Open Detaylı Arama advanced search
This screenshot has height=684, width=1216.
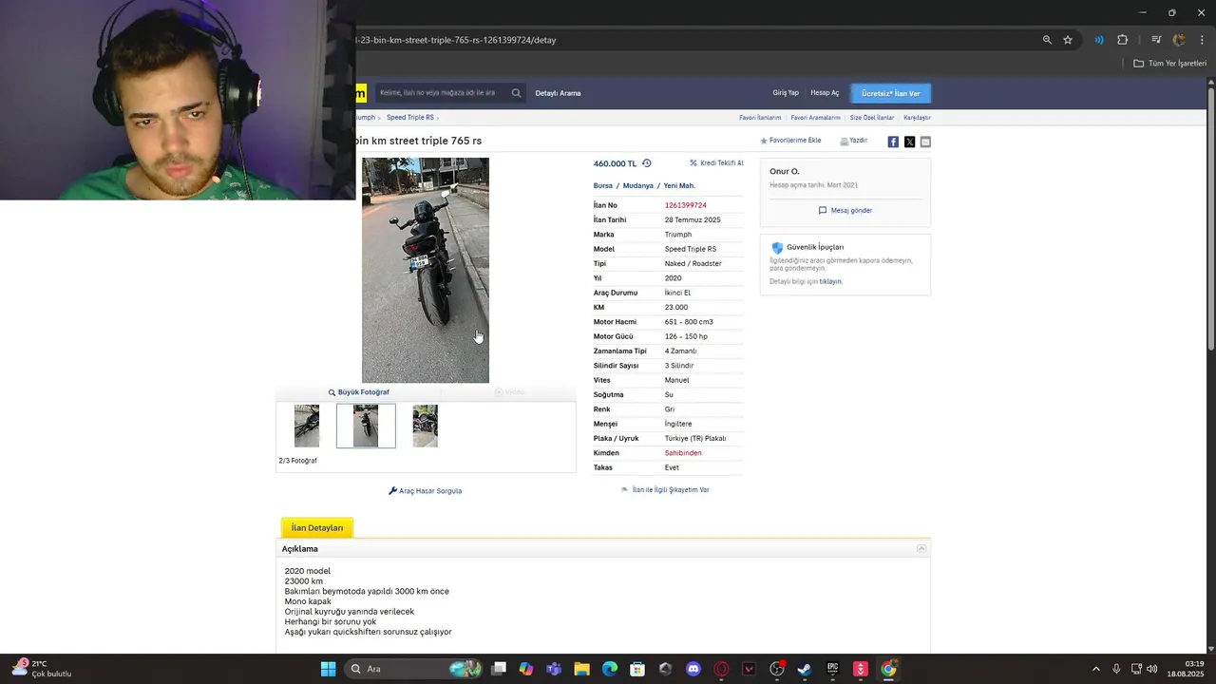tap(558, 93)
